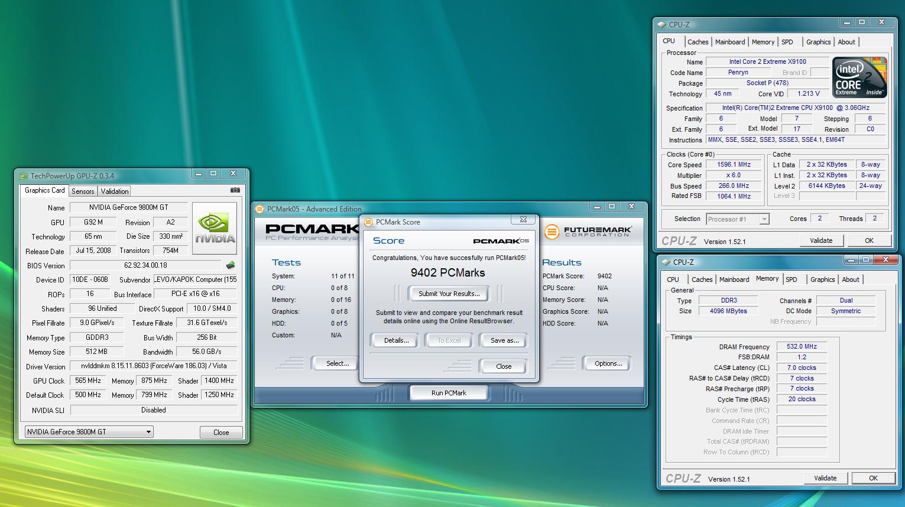905x507 pixels.
Task: Switch to the Sensors tab in GPU-Z
Action: [83, 191]
